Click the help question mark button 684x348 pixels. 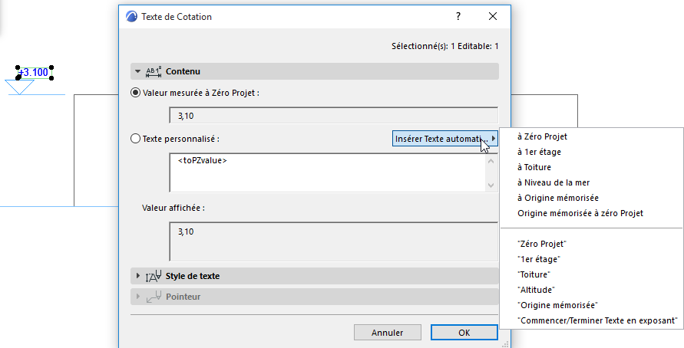click(x=458, y=16)
